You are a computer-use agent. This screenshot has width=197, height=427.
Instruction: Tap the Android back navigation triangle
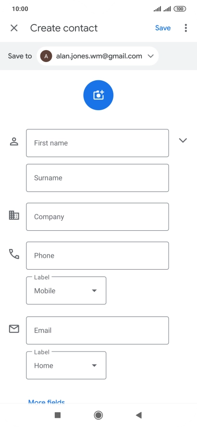pos(139,415)
